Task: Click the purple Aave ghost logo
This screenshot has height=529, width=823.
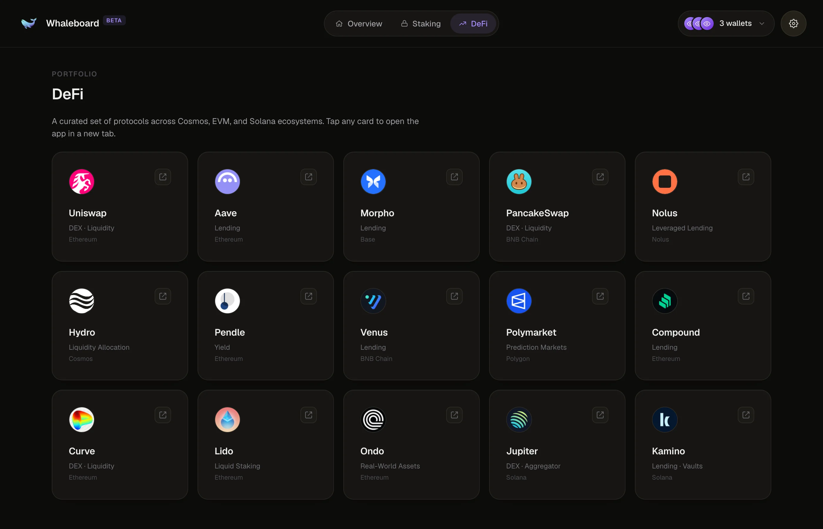Action: point(227,182)
